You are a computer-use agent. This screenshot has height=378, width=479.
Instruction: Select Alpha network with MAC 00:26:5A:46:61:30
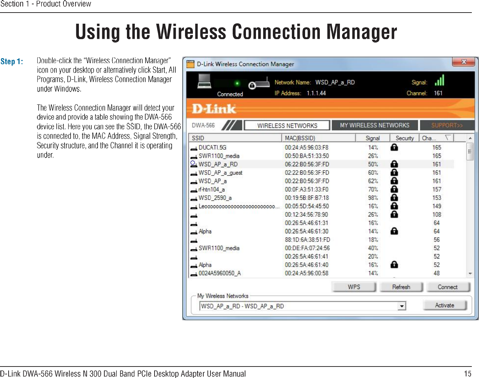(322, 231)
